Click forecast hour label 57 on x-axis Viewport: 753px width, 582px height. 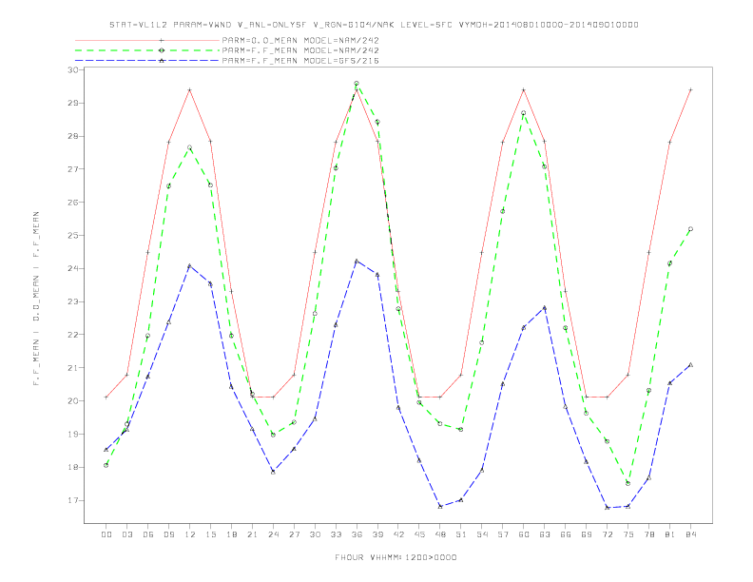503,534
